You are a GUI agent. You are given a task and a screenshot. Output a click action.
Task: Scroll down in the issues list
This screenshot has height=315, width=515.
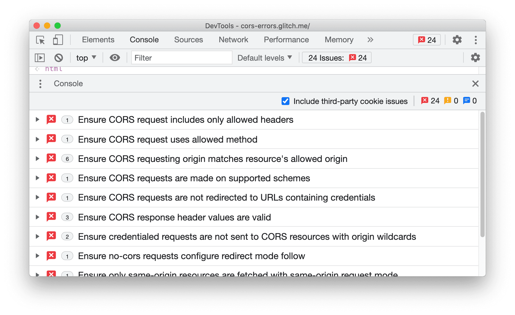point(479,257)
